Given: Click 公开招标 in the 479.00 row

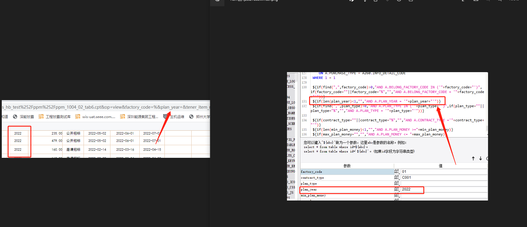Looking at the screenshot, I should click(x=73, y=141).
